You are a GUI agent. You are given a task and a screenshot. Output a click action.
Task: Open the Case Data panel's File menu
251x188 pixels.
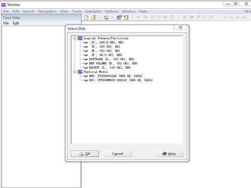coord(6,23)
